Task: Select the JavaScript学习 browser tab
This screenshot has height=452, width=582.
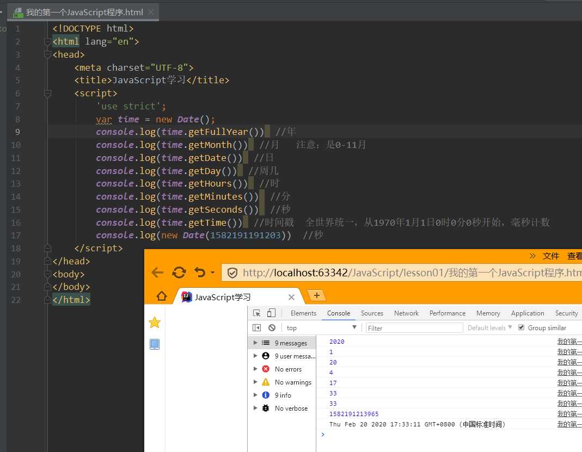Action: [237, 297]
